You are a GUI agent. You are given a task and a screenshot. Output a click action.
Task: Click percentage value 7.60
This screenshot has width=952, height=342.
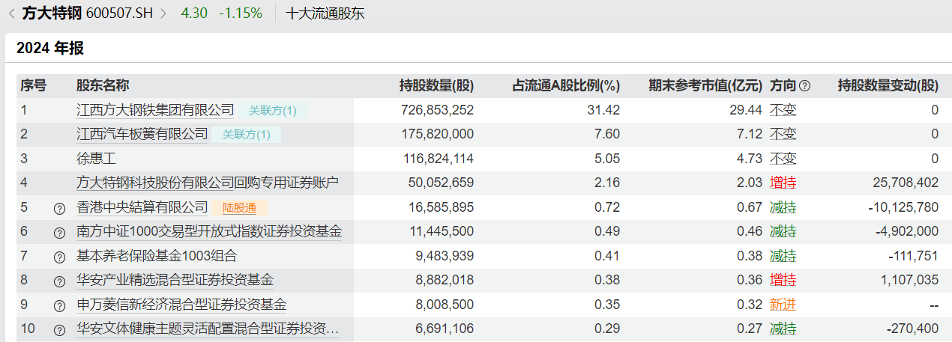608,134
